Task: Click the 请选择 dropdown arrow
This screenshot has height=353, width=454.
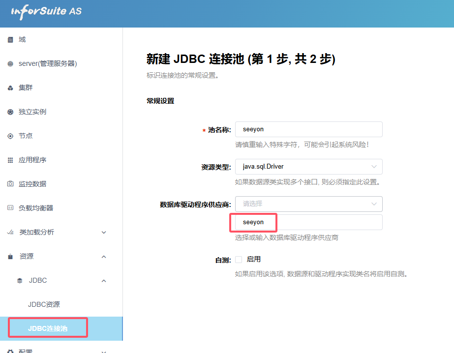Action: pyautogui.click(x=374, y=204)
